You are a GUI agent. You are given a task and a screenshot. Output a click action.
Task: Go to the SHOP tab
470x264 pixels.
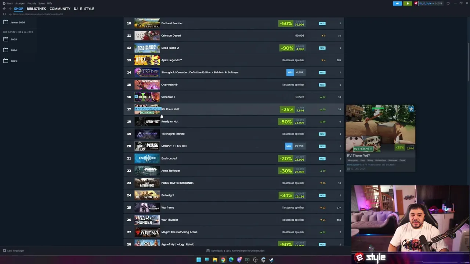pos(18,9)
